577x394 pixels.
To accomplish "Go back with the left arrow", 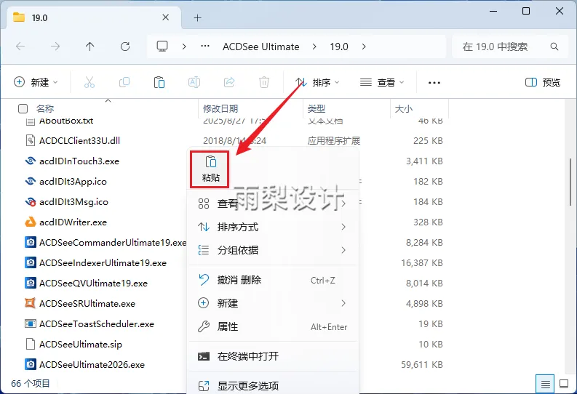I will (20, 47).
